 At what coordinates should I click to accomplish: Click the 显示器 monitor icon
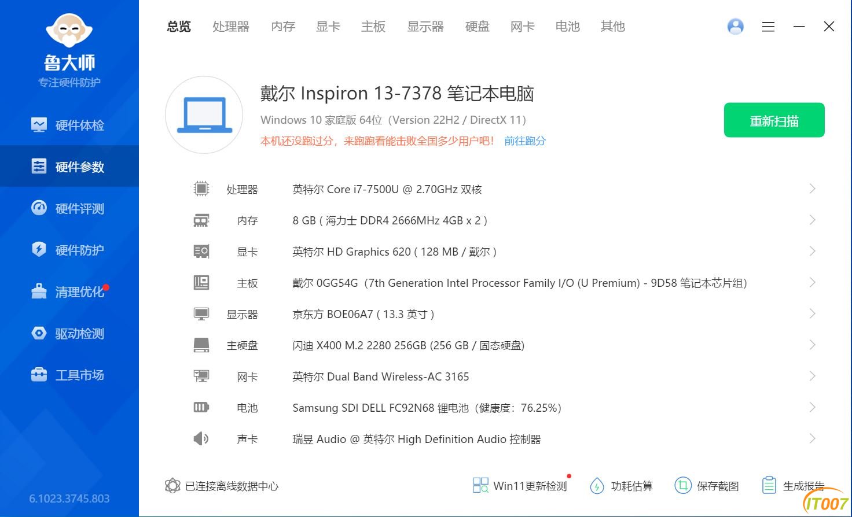pos(201,314)
